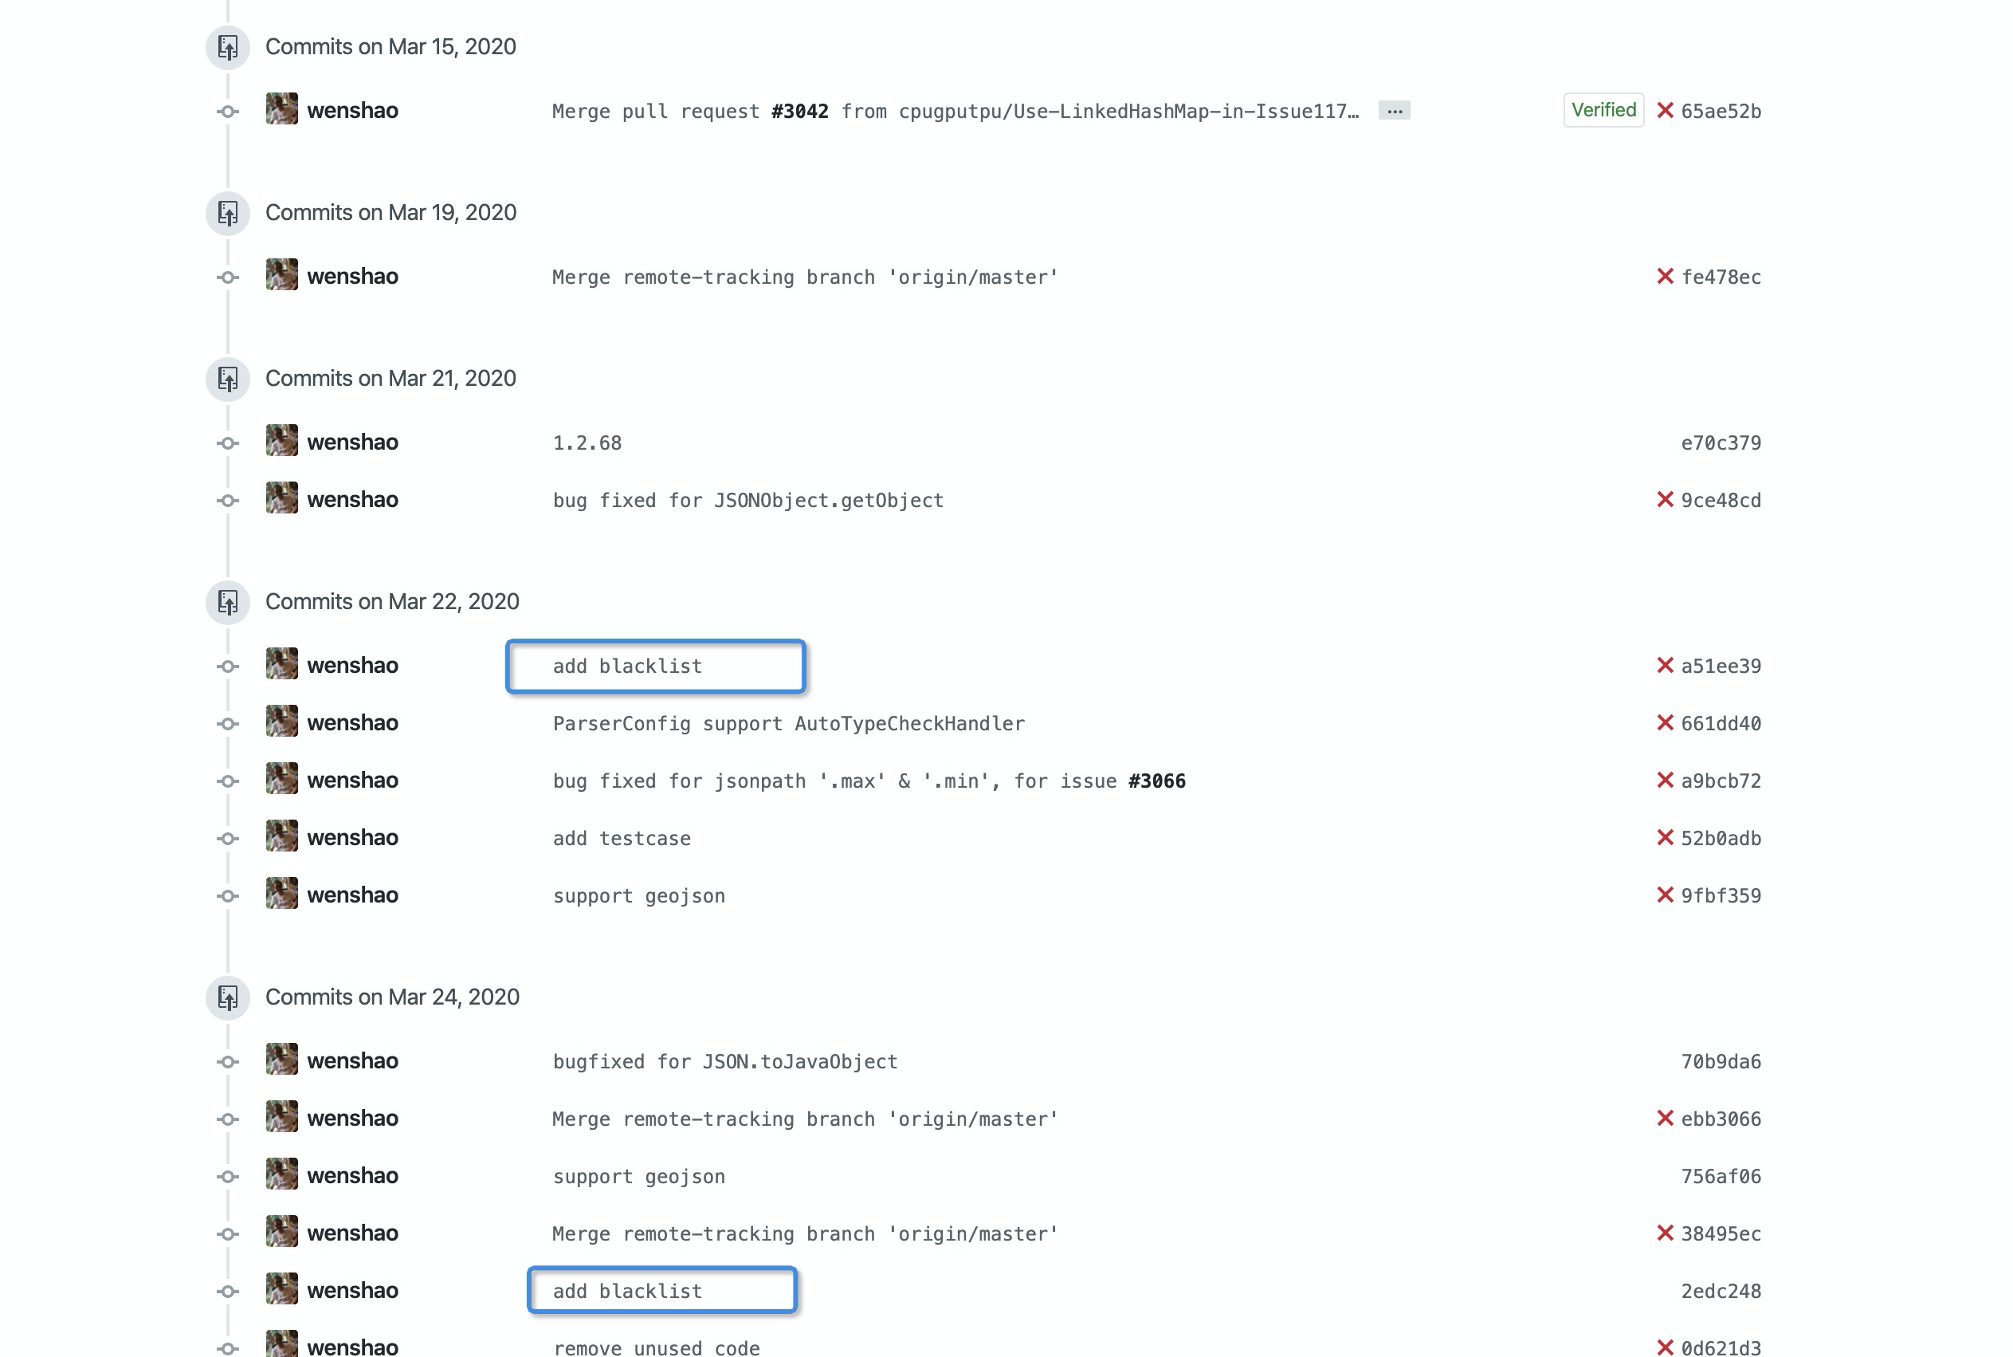2013x1357 pixels.
Task: Open commit hash e70c379
Action: click(1721, 442)
